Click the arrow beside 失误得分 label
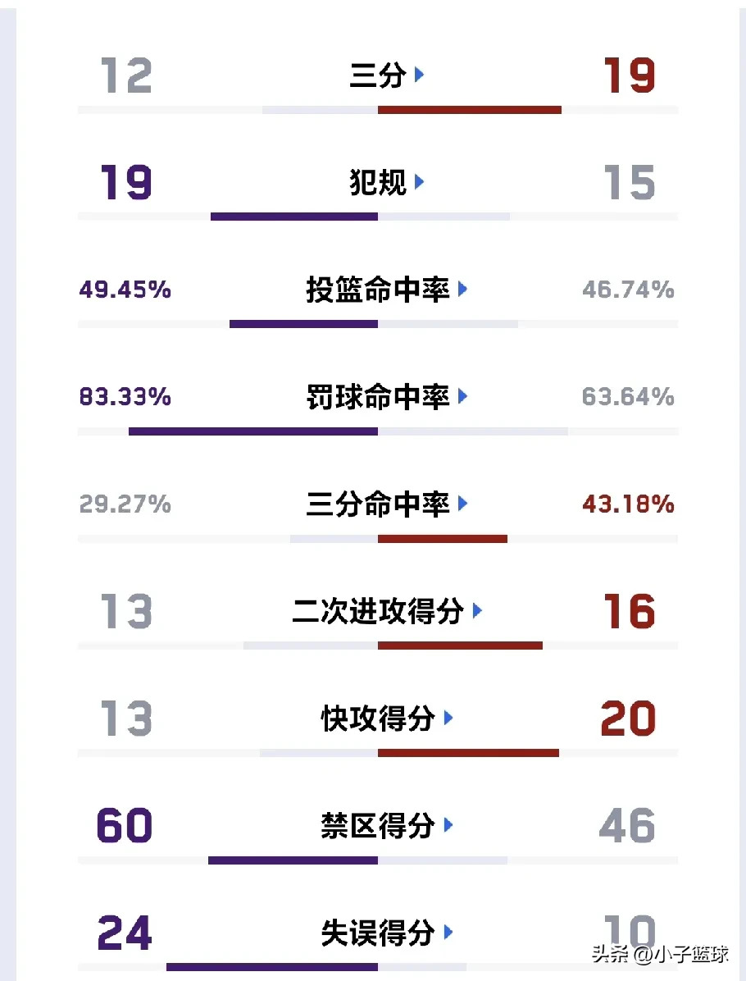Screen dimensions: 746x981 pyautogui.click(x=448, y=933)
